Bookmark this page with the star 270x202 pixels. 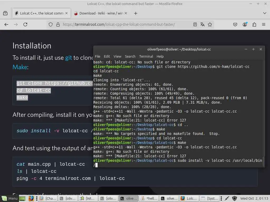(x=210, y=24)
